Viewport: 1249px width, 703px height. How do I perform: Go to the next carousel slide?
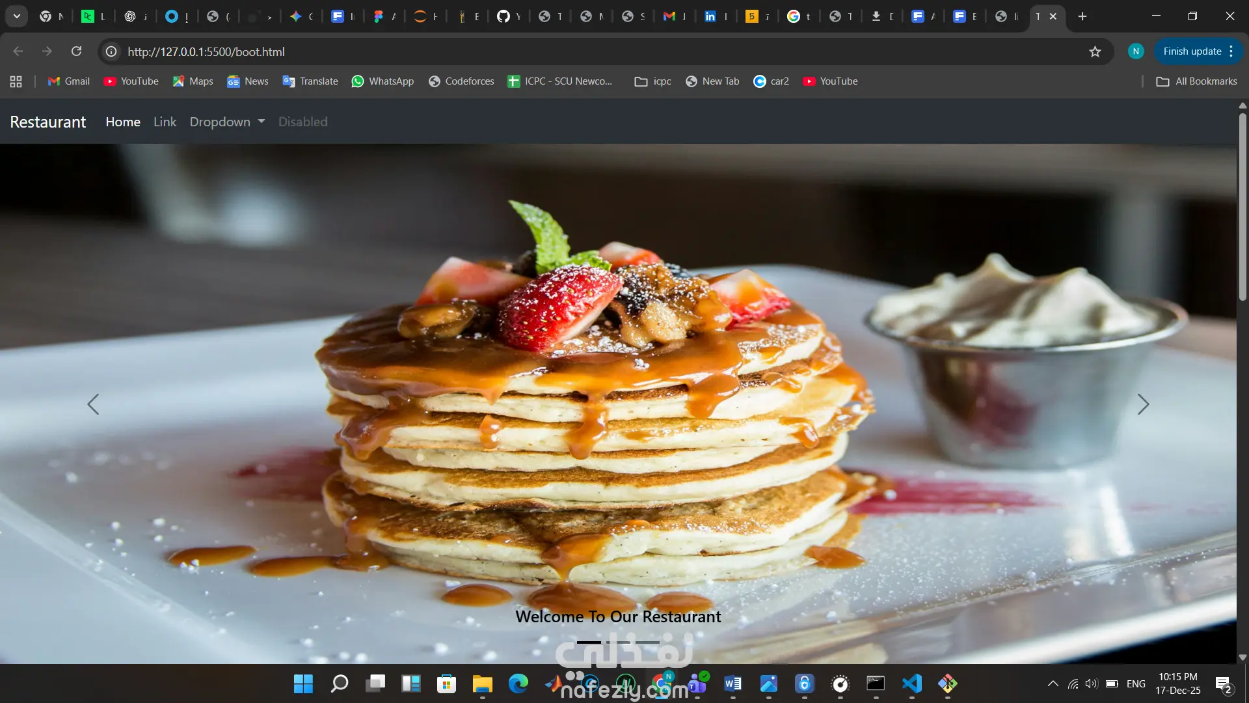1143,404
